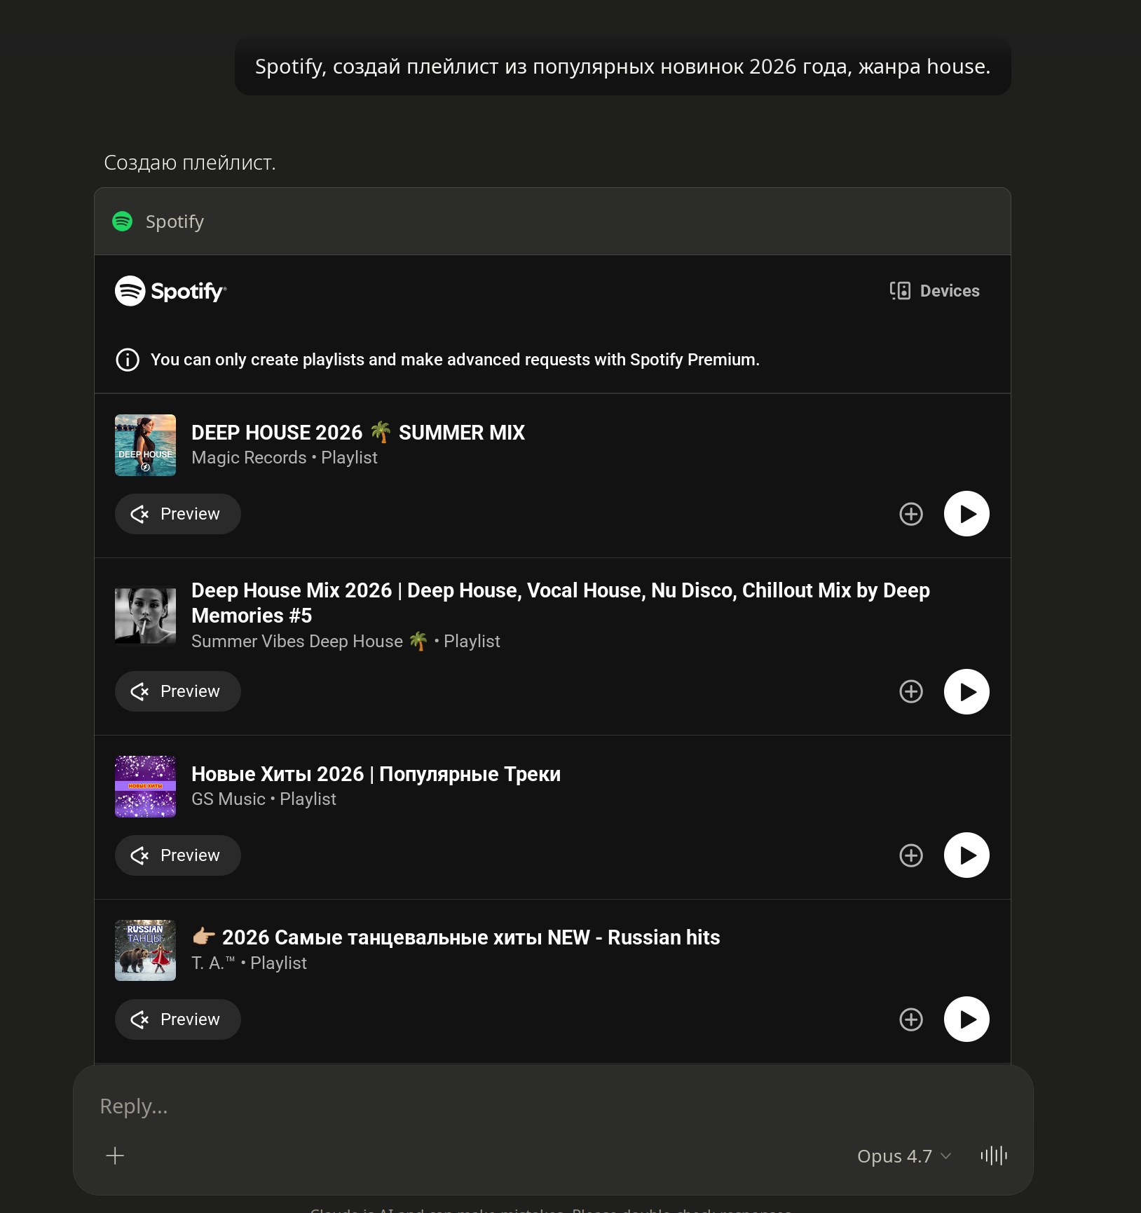
Task: Play the Russian hits dance playlist
Action: (x=966, y=1019)
